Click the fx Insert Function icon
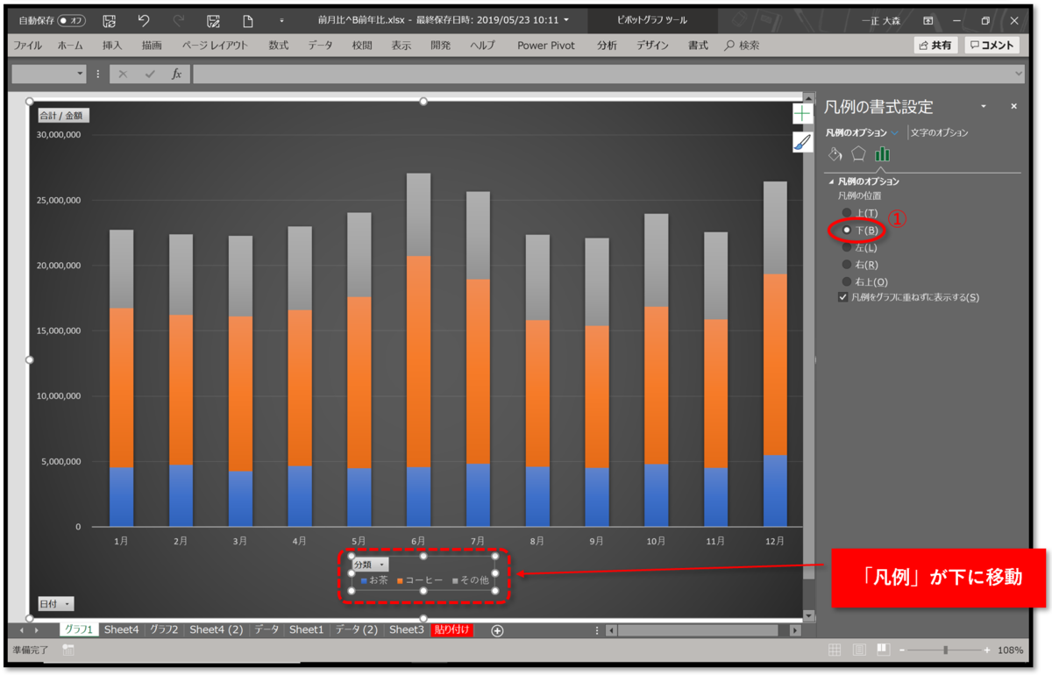The width and height of the screenshot is (1052, 675). click(176, 75)
